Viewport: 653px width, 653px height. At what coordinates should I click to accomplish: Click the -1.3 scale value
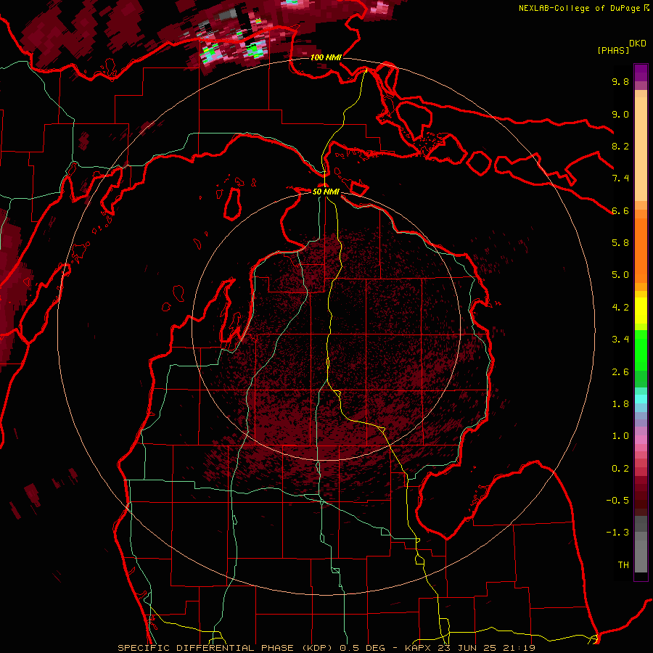pos(617,533)
